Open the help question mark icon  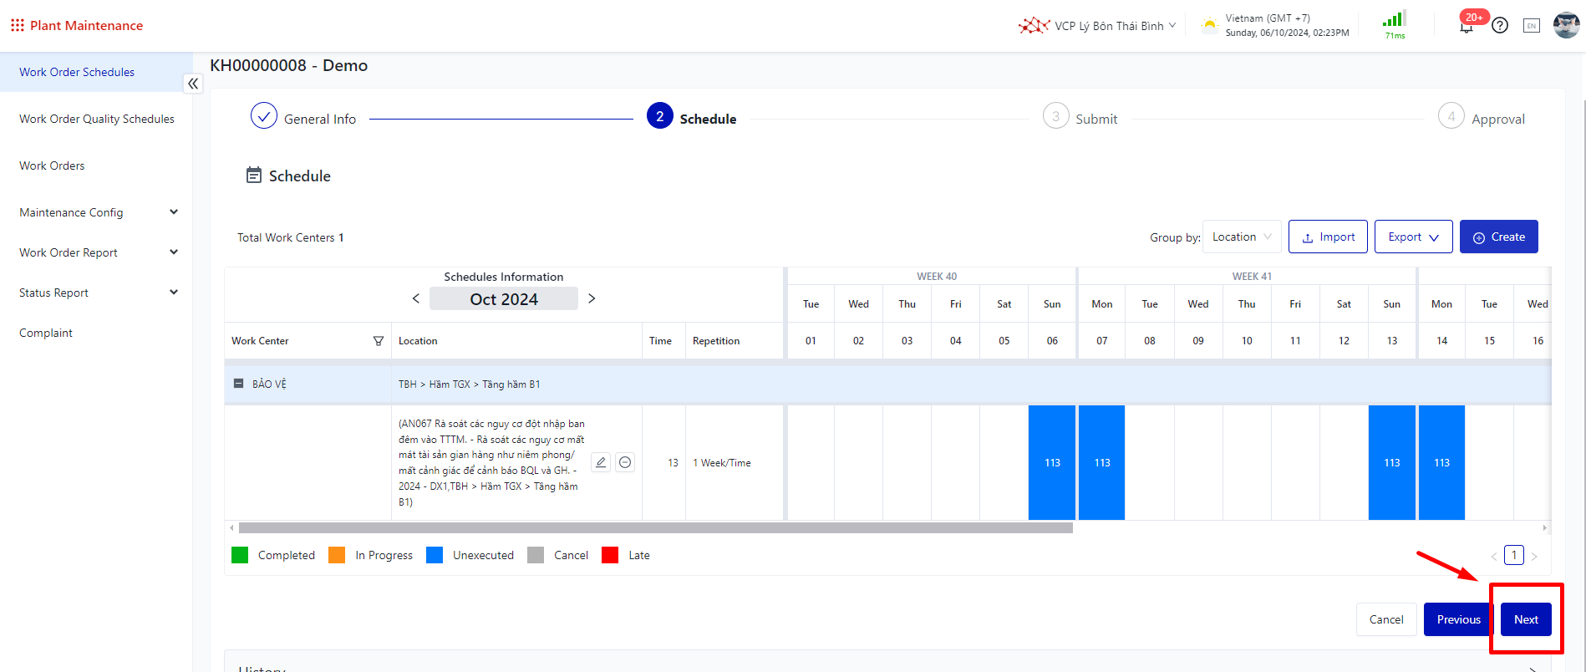(1500, 26)
